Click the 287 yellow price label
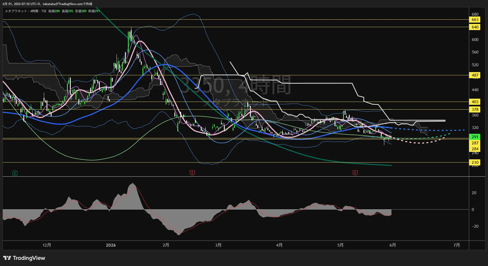488x266 pixels. (475, 143)
